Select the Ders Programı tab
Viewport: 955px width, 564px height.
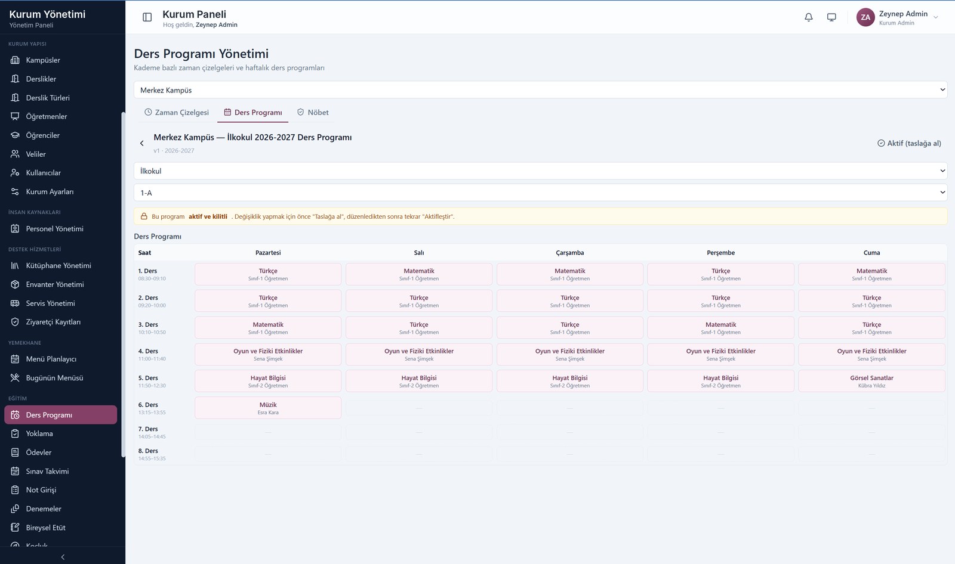click(253, 112)
